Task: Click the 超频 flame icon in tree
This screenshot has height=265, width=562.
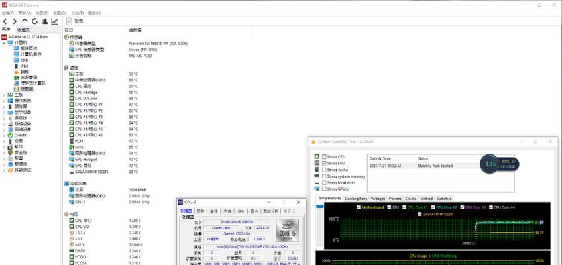Action: pos(16,72)
